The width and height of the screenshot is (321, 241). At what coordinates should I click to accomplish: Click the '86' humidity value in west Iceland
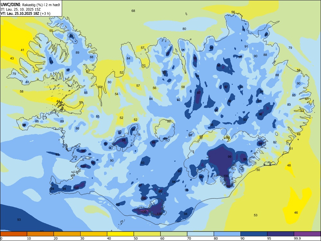pos(77,129)
